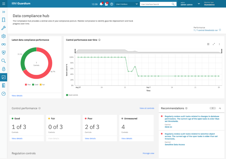Image resolution: width=226 pixels, height=159 pixels.
Task: Open chart overflow options menu
Action: coord(219,44)
